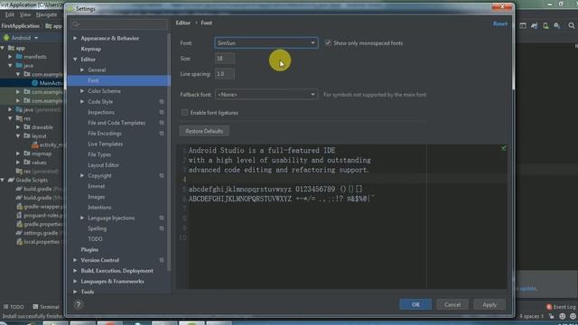Viewport: 578px width, 325px height.
Task: Open the Android project view dropdown
Action: (x=36, y=38)
